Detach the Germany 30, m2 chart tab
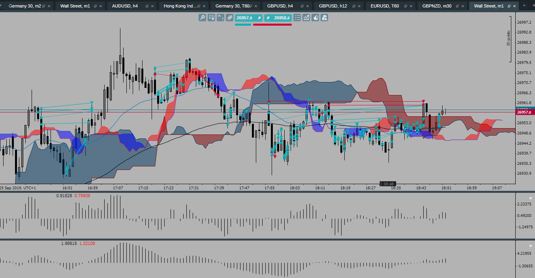 [x=43, y=6]
